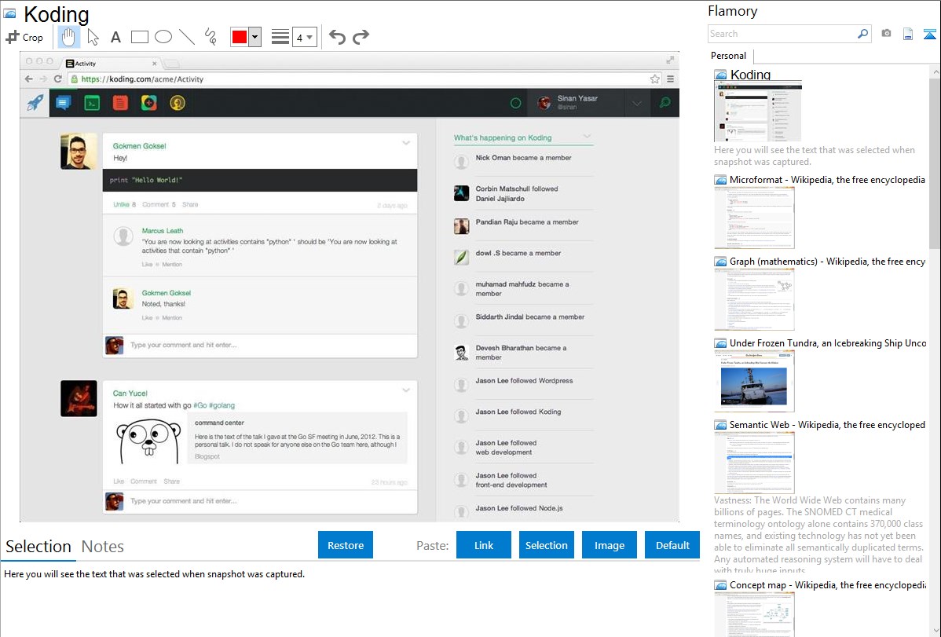Click the Image paste button
Screen dimensions: 941x637
(x=610, y=545)
